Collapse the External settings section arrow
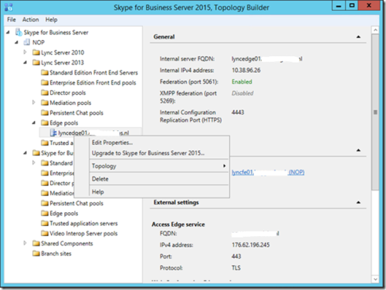386x290 pixels. tap(358, 202)
